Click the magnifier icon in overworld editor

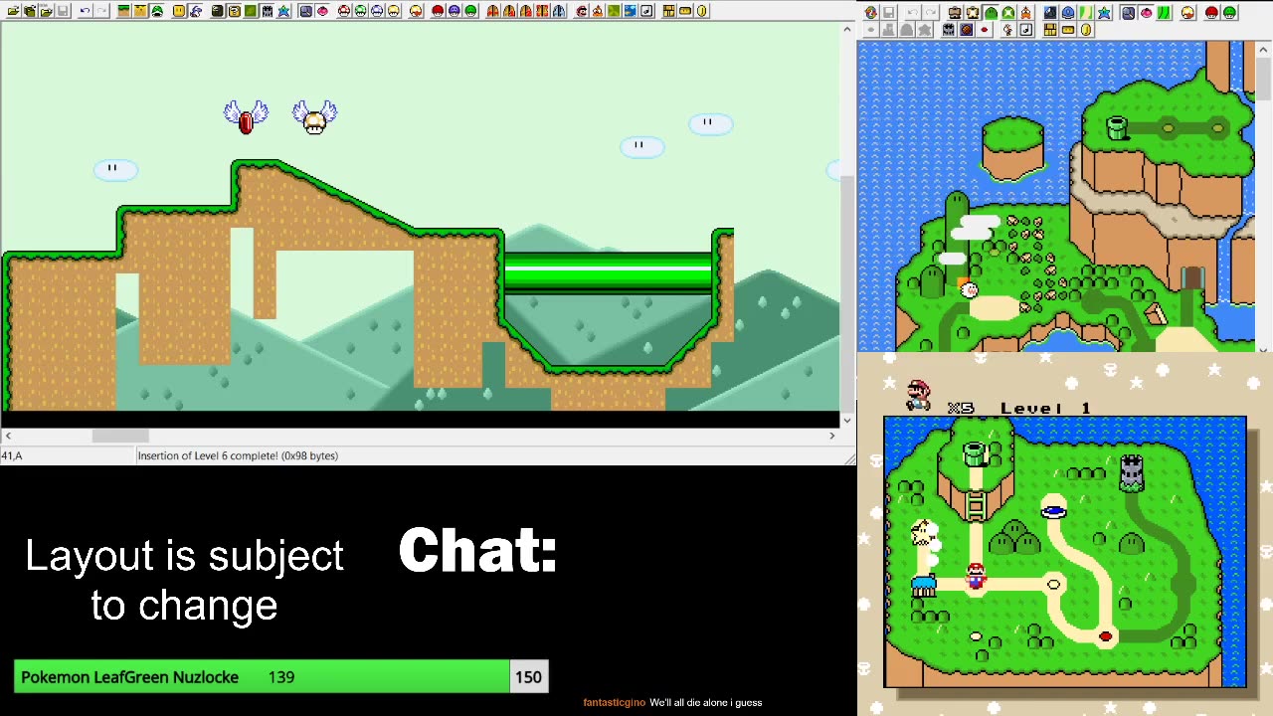pyautogui.click(x=1128, y=13)
